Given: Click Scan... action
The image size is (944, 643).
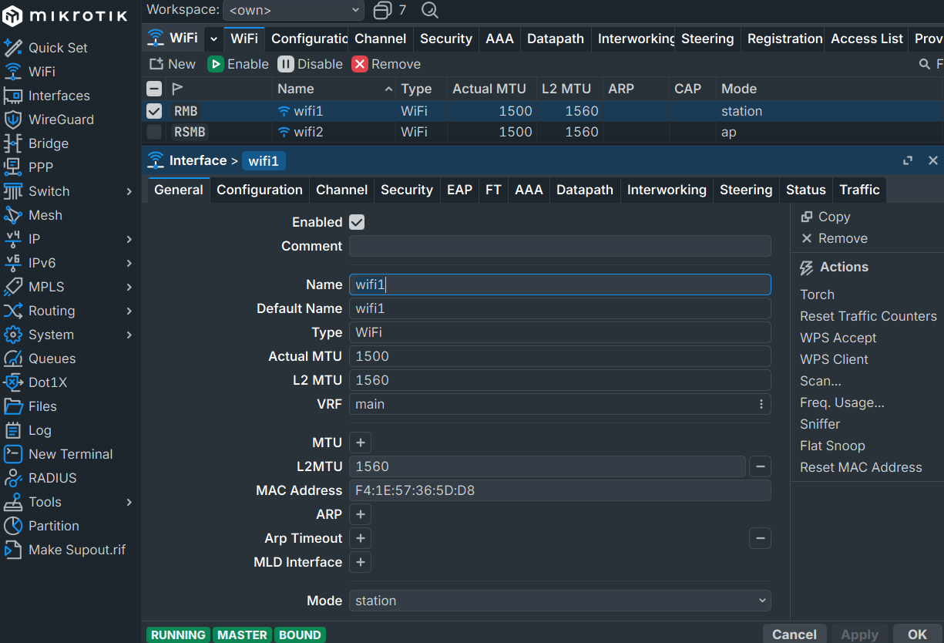Looking at the screenshot, I should (821, 381).
